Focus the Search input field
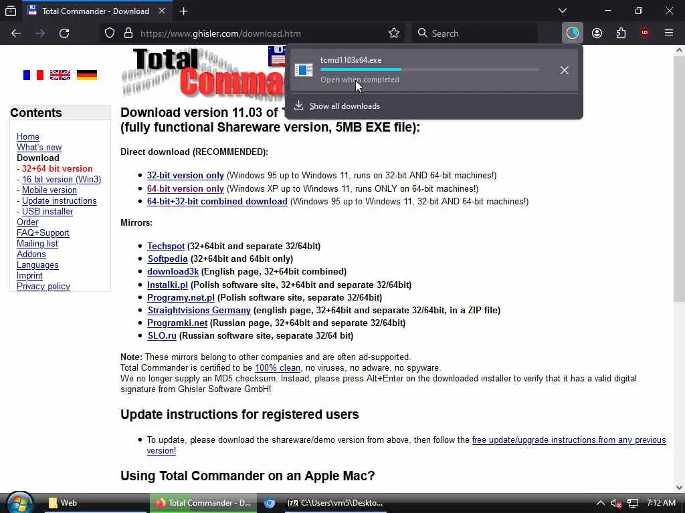The height and width of the screenshot is (513, 685). (474, 33)
